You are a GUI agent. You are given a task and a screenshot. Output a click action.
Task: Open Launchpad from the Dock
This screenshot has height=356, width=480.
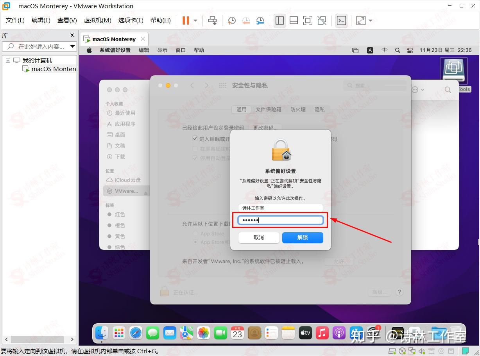[118, 333]
